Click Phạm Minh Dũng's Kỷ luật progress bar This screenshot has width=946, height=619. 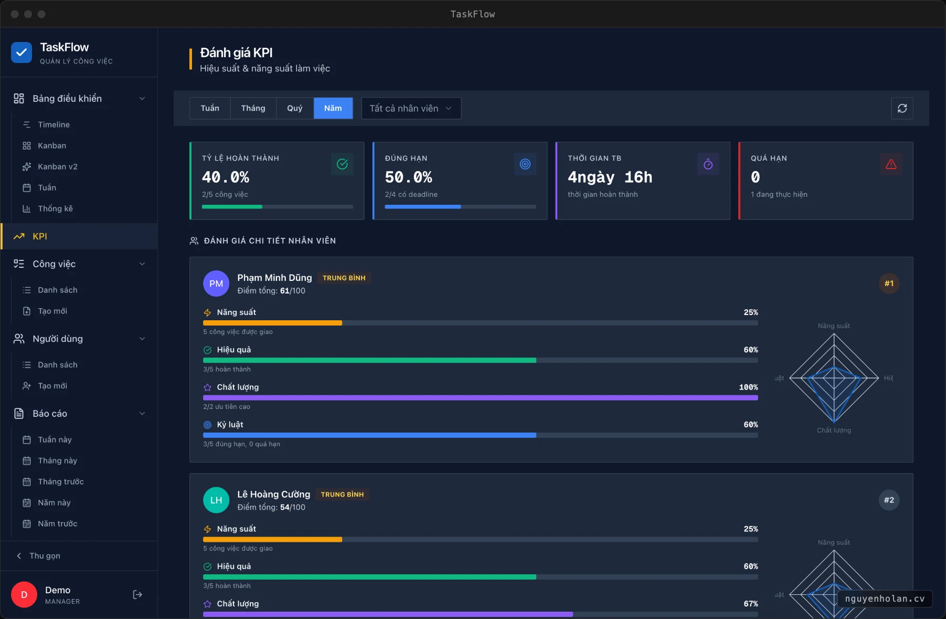coord(481,435)
